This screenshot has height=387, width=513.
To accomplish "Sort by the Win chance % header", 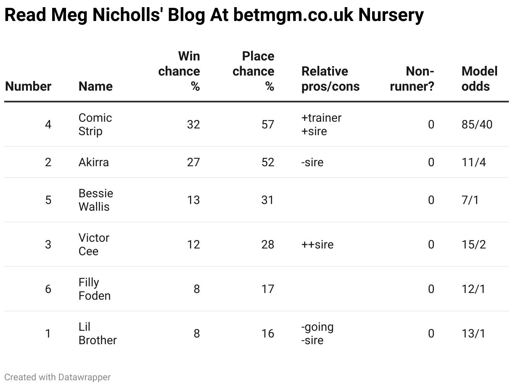I will 179,71.
